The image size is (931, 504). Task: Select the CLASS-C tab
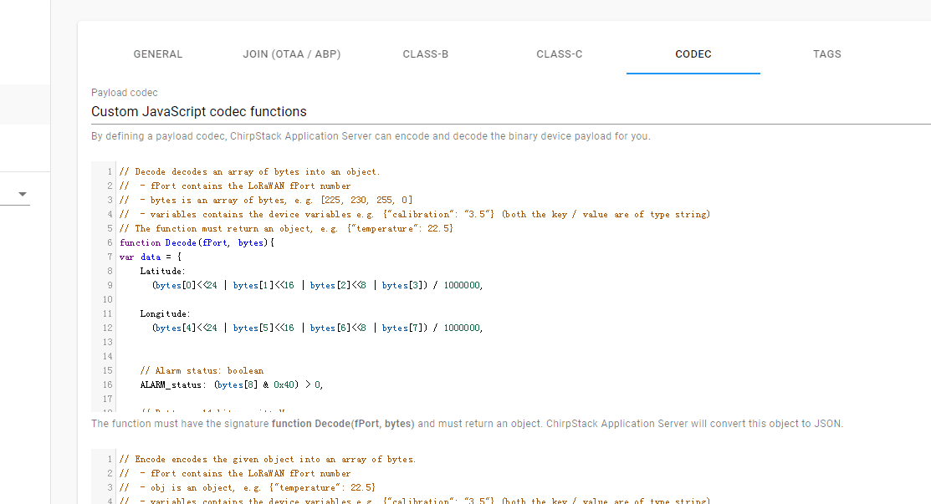pyautogui.click(x=560, y=54)
